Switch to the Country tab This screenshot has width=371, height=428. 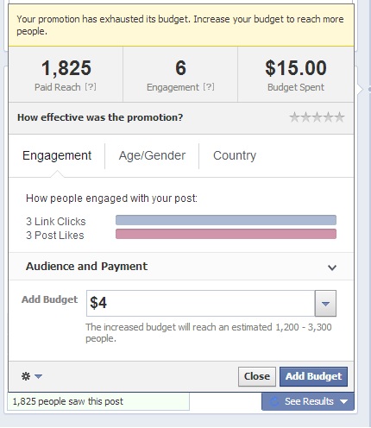235,155
